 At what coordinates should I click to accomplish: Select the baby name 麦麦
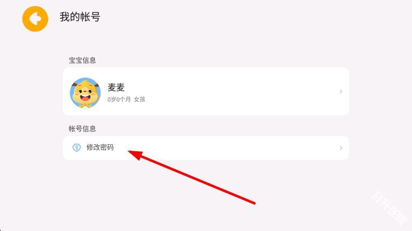pos(116,87)
